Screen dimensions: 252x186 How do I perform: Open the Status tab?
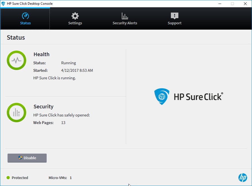click(x=25, y=19)
